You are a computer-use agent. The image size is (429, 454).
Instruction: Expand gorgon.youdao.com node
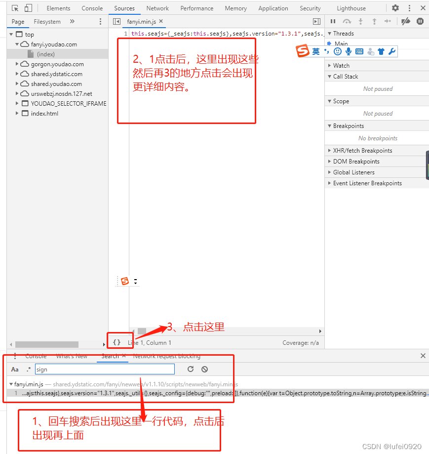pyautogui.click(x=17, y=64)
